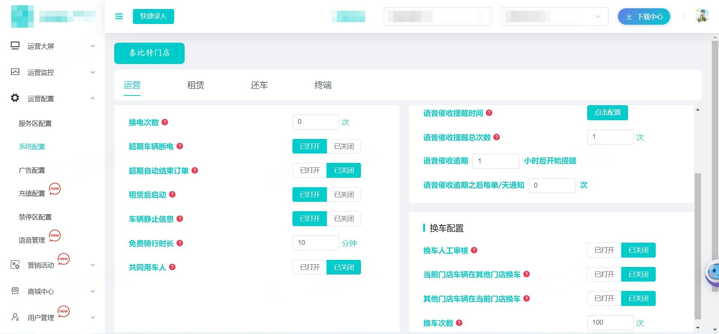This screenshot has width=719, height=334.
Task: Open 禁停区配置 in the sidebar
Action: coord(35,217)
